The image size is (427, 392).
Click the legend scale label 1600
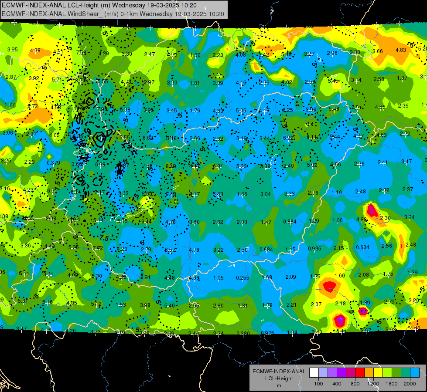point(392,384)
